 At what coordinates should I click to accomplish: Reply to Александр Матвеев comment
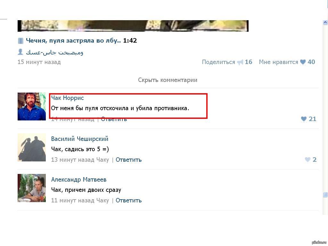coord(129,201)
